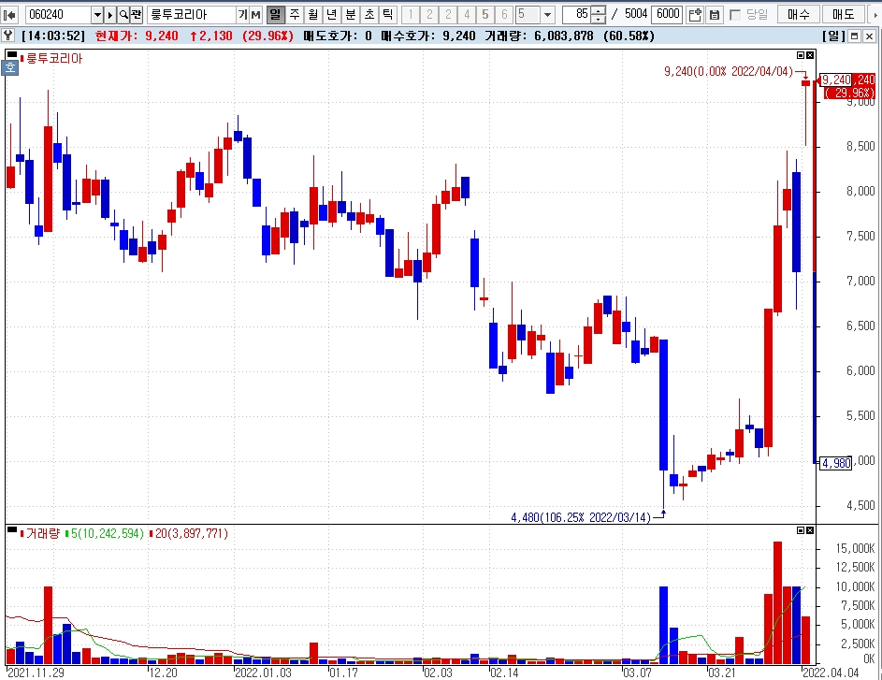
Task: Open the interval value 5 dropdown
Action: 548,14
